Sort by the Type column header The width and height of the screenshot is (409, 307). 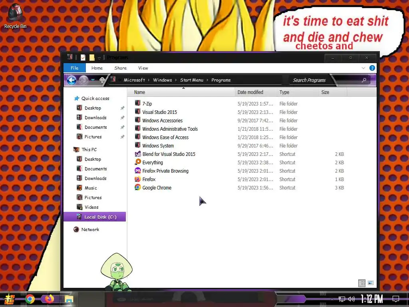(298, 92)
